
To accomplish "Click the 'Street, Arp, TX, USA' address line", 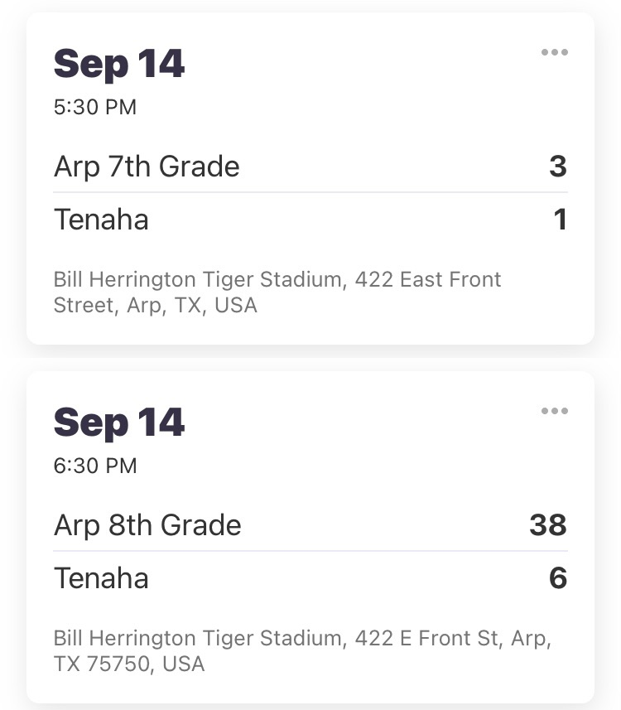I will tap(156, 306).
